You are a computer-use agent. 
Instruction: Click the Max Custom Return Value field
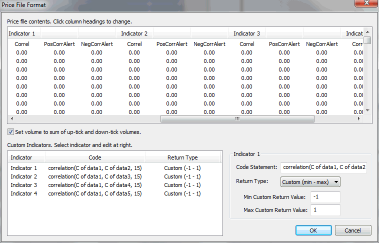pyautogui.click(x=325, y=210)
